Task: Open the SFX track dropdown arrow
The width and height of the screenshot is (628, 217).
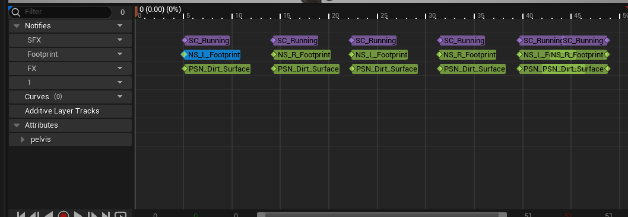Action: coord(120,40)
